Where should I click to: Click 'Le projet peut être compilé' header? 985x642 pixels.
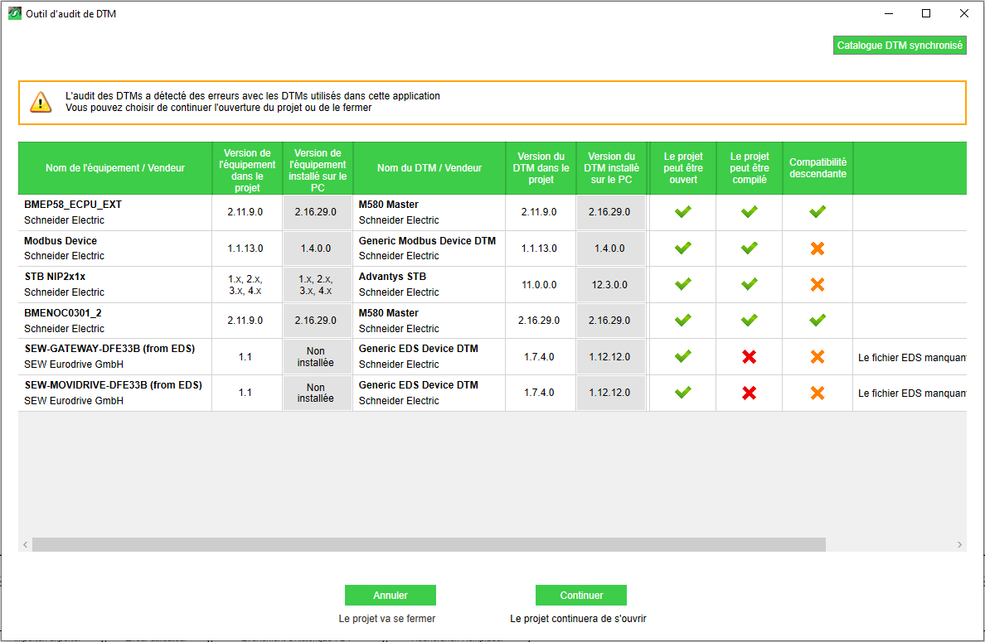click(749, 168)
